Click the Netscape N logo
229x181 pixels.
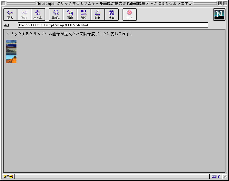point(219,15)
